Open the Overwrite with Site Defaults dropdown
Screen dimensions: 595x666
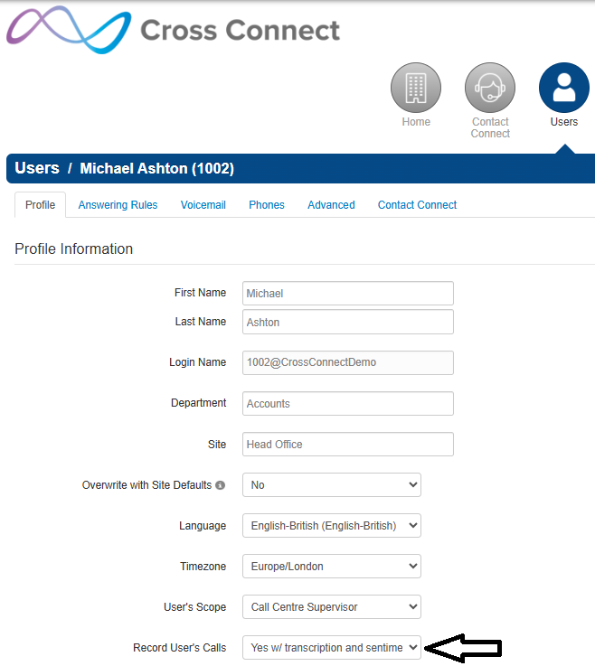click(x=332, y=484)
